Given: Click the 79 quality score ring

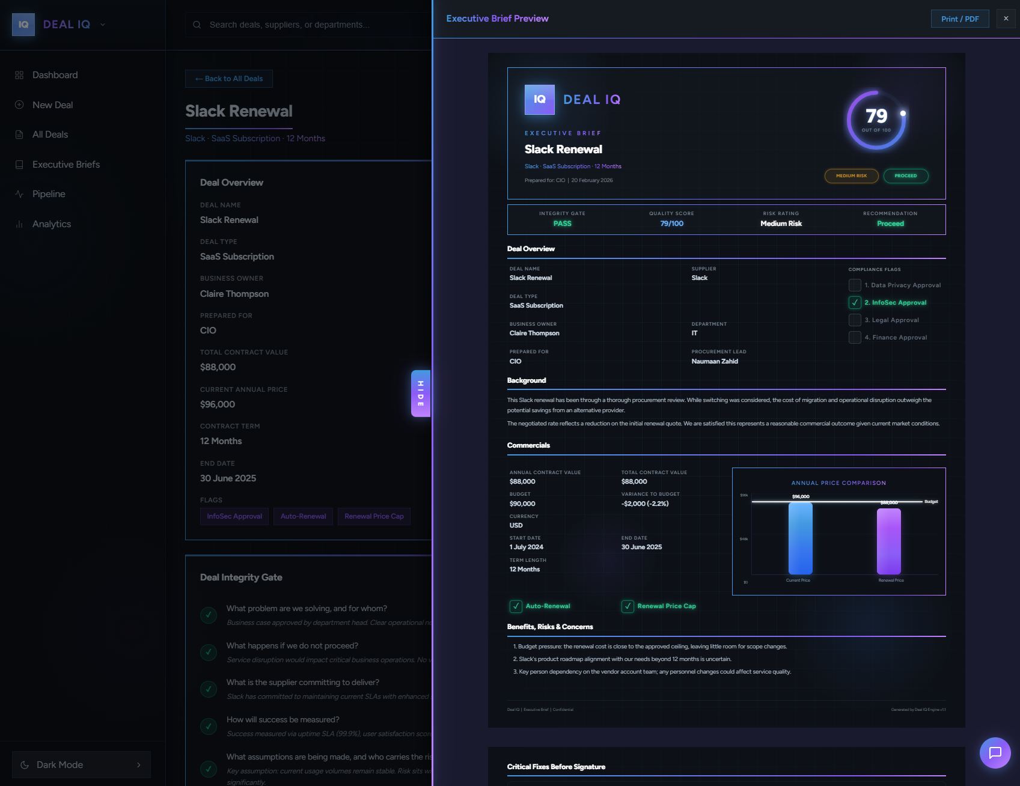Looking at the screenshot, I should (876, 120).
